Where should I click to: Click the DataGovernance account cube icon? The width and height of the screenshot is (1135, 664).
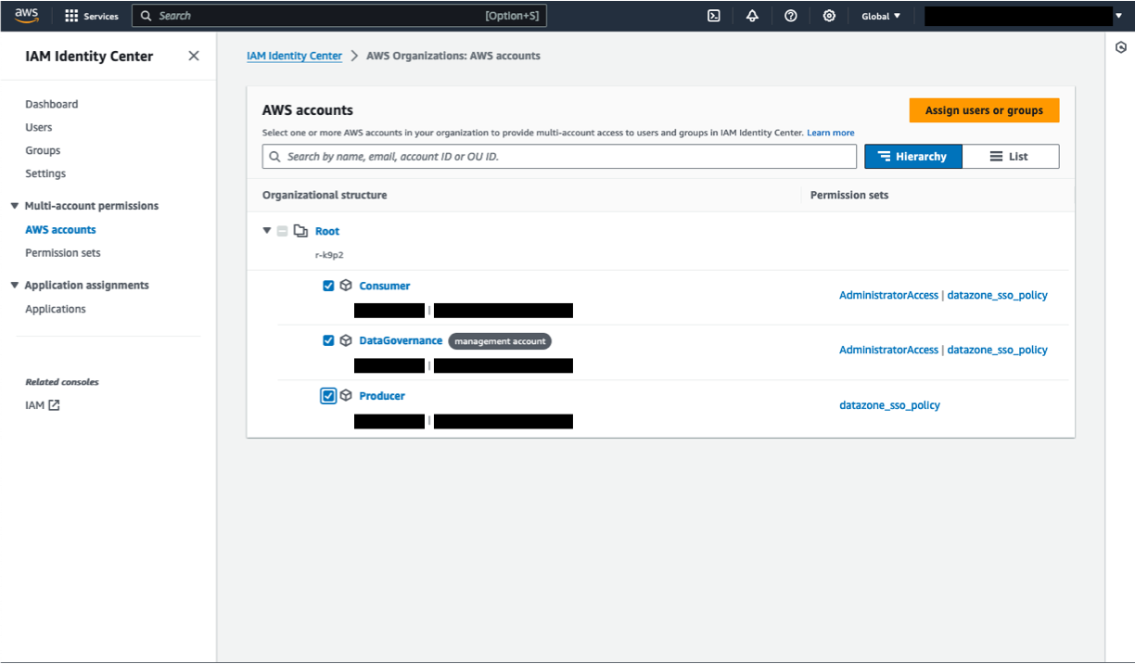[x=346, y=340]
